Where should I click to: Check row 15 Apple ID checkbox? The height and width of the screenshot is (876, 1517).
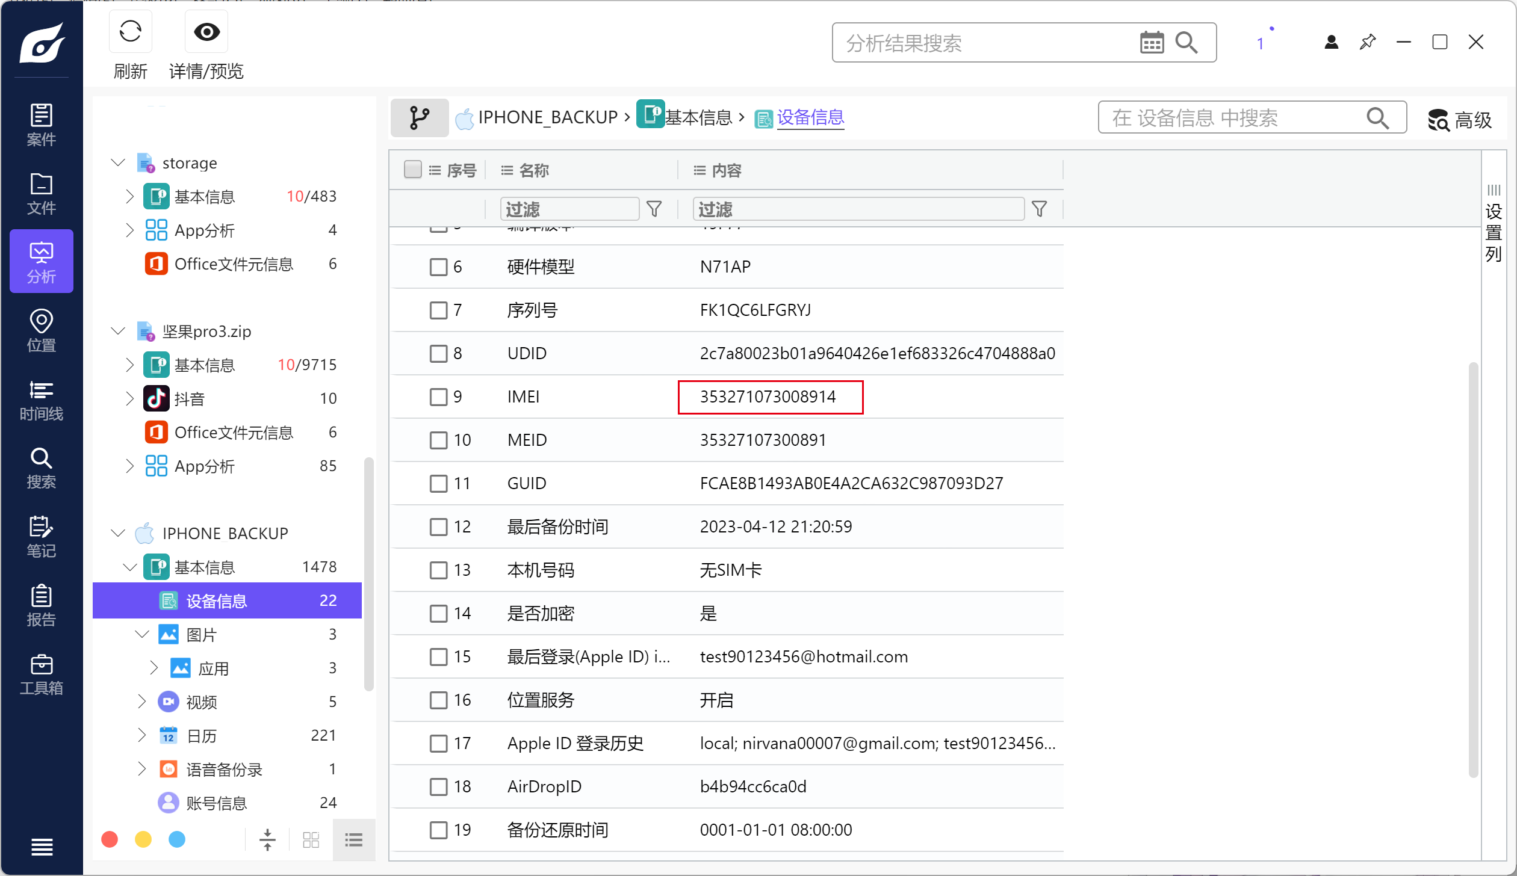point(438,656)
